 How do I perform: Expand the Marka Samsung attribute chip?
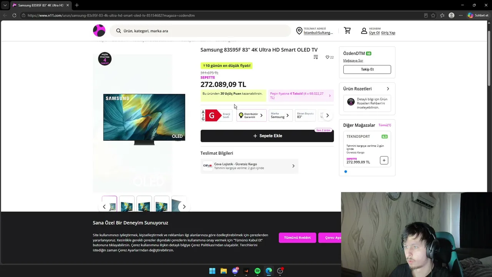[x=281, y=115]
